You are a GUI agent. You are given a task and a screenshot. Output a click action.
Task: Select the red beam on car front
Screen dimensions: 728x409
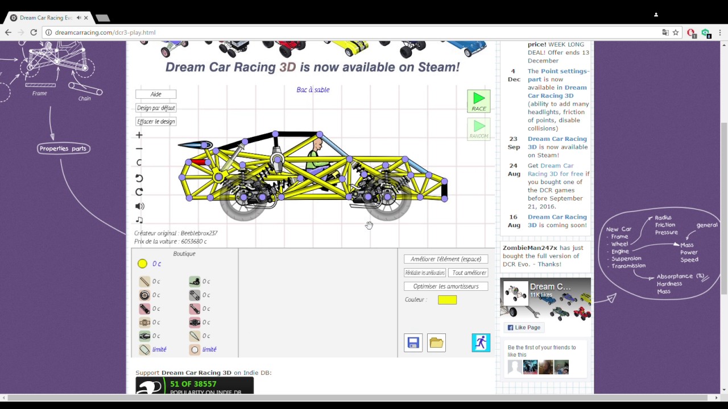[198, 162]
